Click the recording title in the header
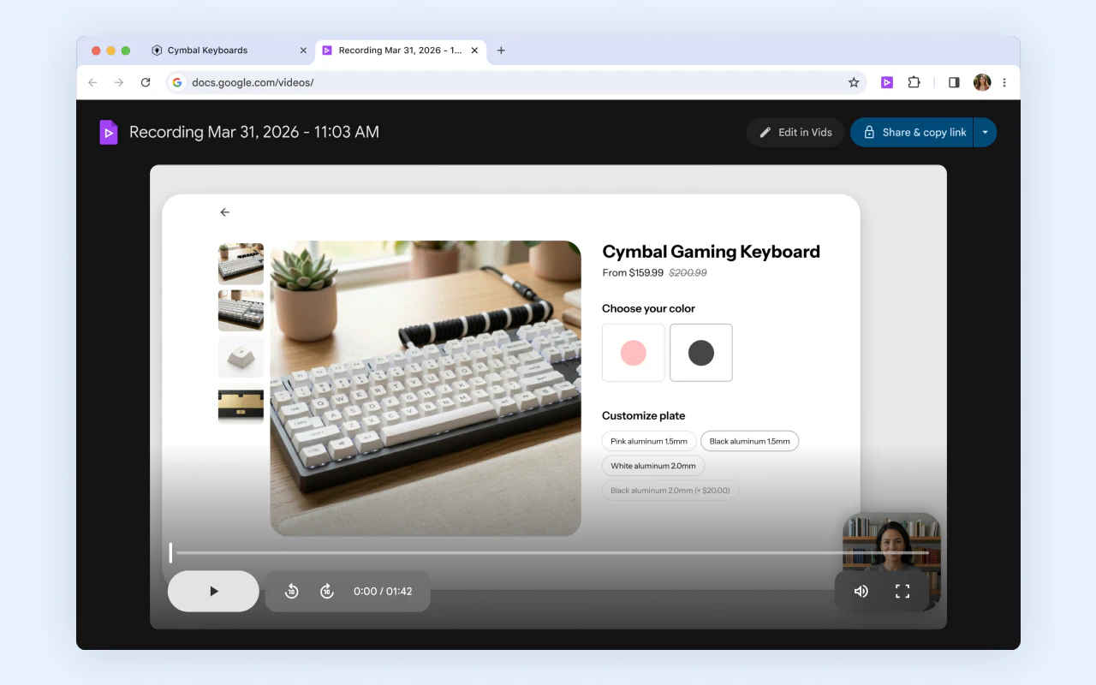 coord(254,132)
